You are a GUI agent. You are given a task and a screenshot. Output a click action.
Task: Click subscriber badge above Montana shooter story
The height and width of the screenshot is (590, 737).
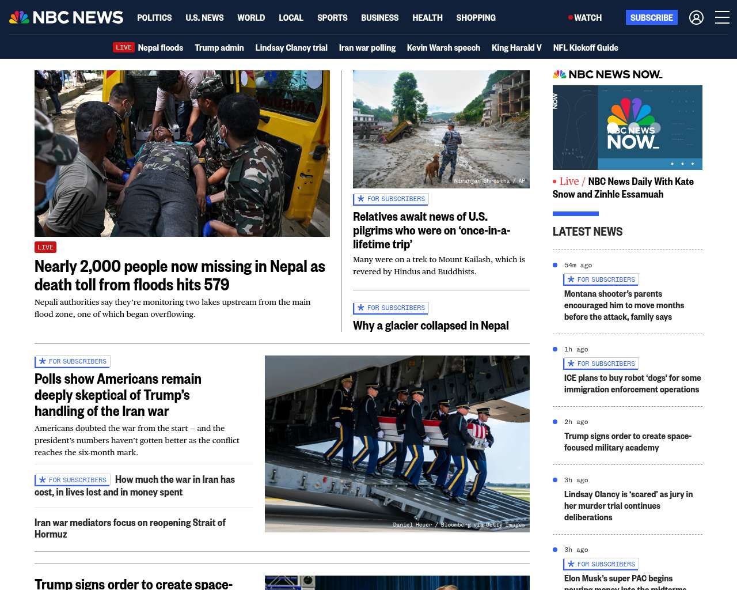pos(601,279)
